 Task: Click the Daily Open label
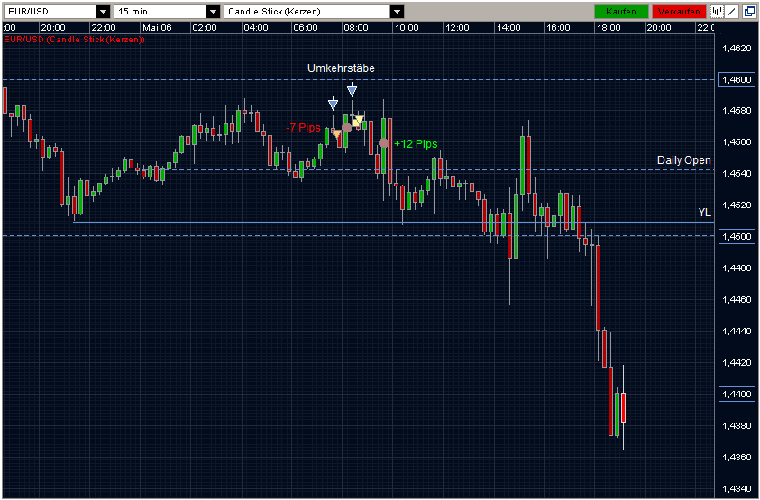(684, 160)
